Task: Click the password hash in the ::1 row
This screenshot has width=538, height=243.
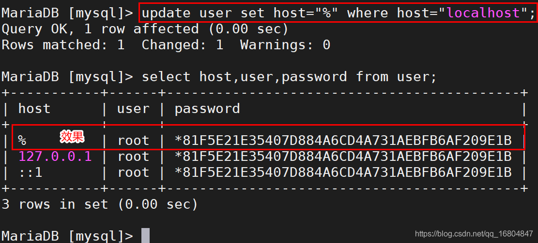Action: (343, 172)
